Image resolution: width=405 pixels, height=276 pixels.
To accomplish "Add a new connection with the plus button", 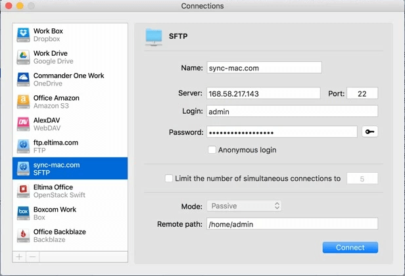I will (19, 257).
